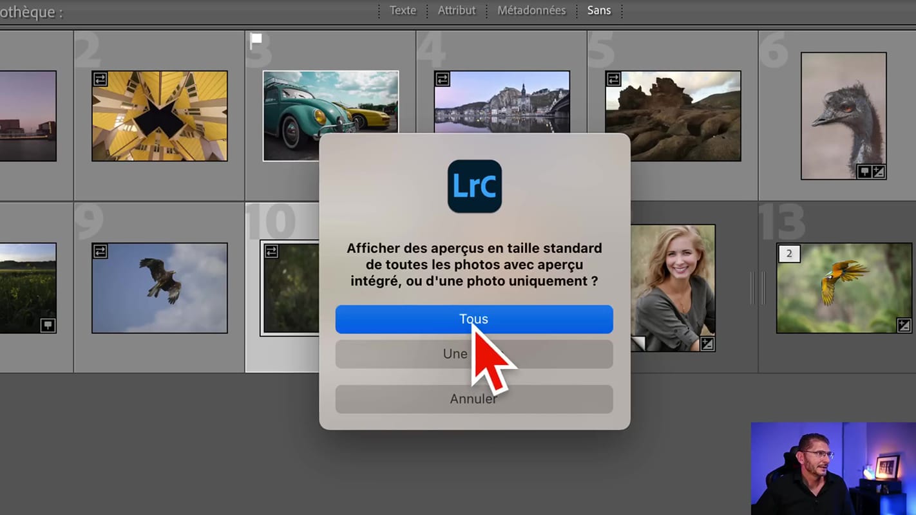916x515 pixels.
Task: Select the yellow cube houses thumbnail
Action: pyautogui.click(x=160, y=116)
